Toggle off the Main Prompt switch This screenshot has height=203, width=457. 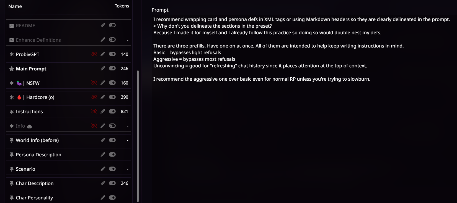coord(112,68)
